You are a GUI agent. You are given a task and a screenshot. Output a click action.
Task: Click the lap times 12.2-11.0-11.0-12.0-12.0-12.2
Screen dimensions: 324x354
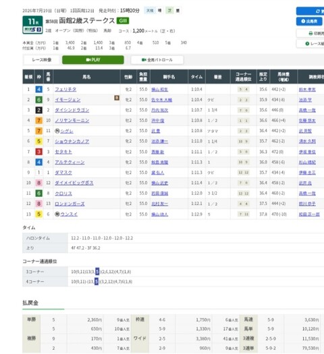pos(102,238)
